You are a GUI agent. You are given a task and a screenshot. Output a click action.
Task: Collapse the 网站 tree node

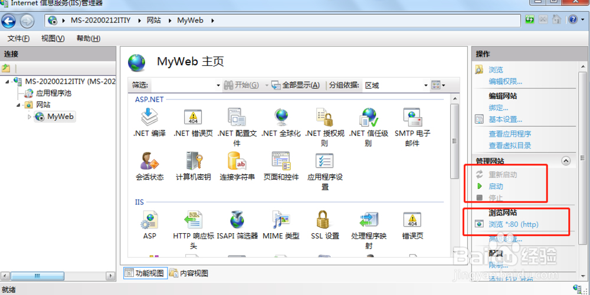click(18, 105)
